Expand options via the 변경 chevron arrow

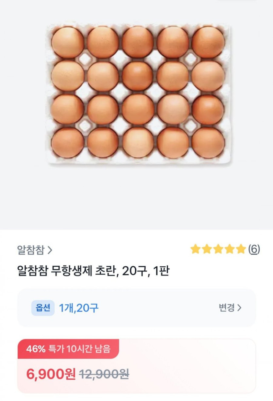point(239,308)
